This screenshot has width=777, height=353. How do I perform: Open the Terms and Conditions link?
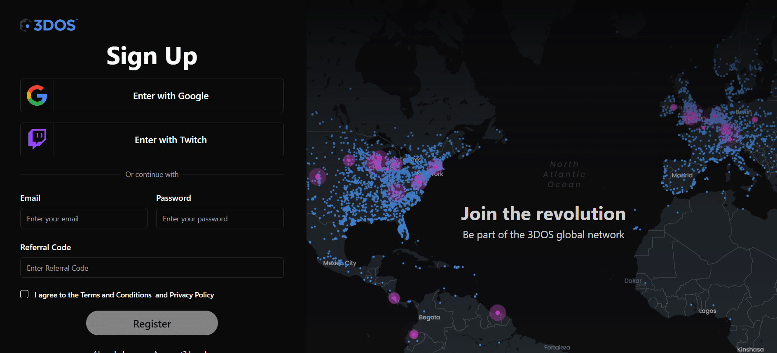[x=116, y=295]
